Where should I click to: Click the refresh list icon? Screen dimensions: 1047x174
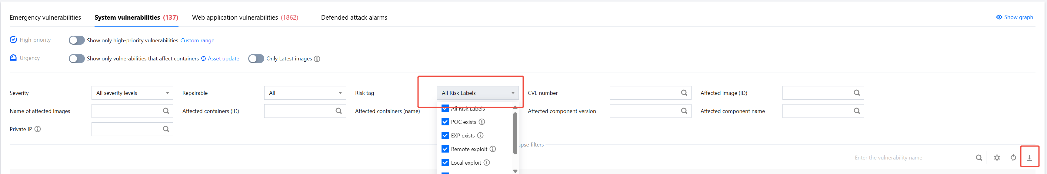coord(1013,158)
